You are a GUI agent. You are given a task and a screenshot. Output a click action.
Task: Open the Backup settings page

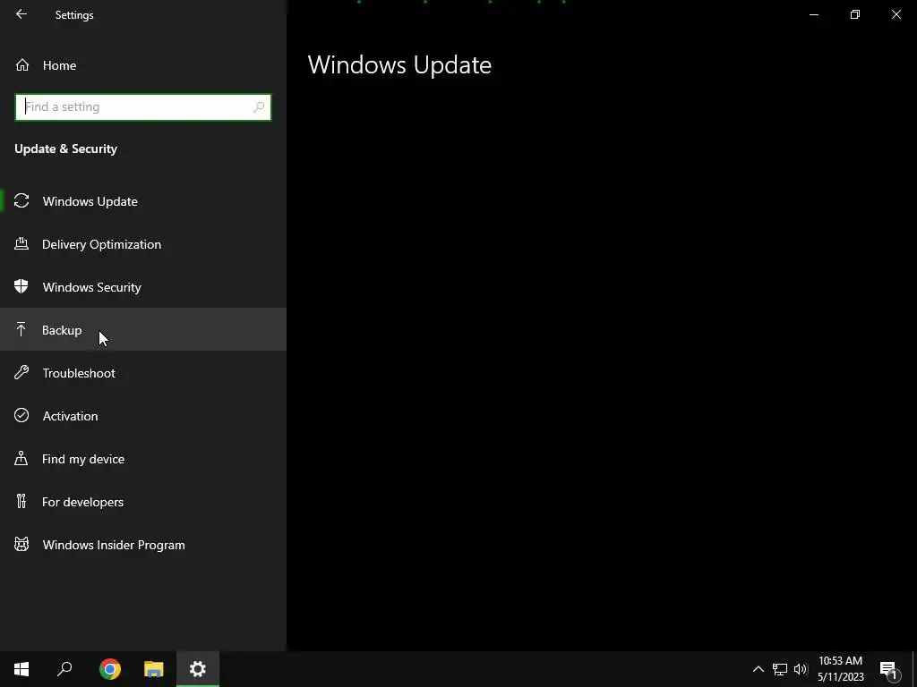pos(143,329)
